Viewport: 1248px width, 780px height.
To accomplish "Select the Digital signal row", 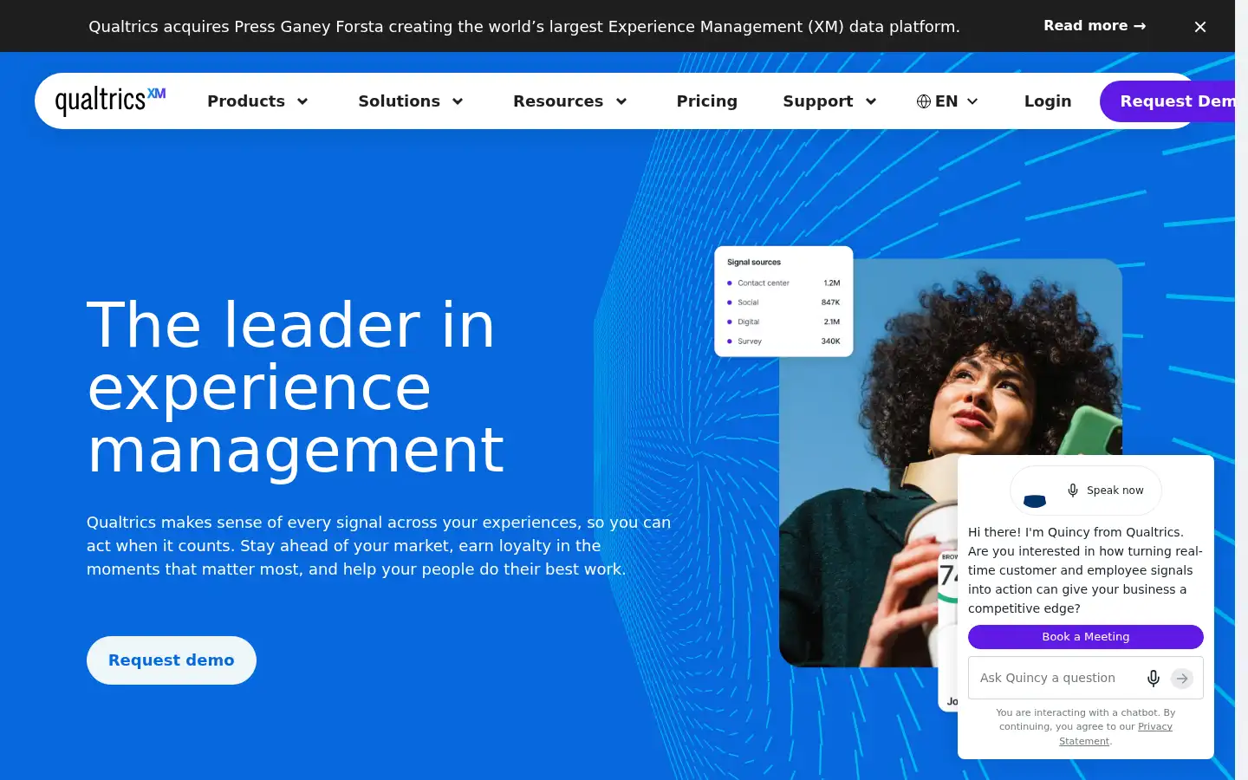I will pos(783,322).
